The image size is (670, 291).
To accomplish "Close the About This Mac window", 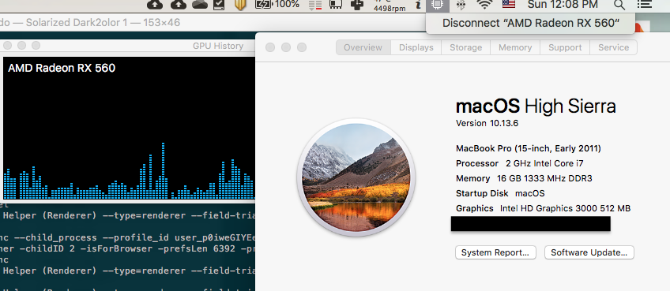I will tap(270, 47).
